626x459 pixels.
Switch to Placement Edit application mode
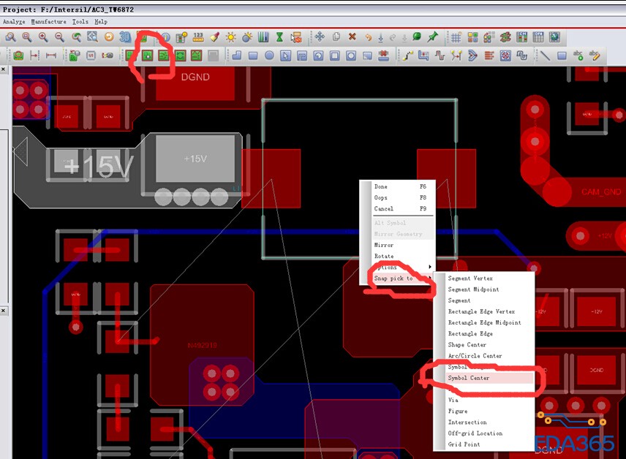click(x=147, y=56)
